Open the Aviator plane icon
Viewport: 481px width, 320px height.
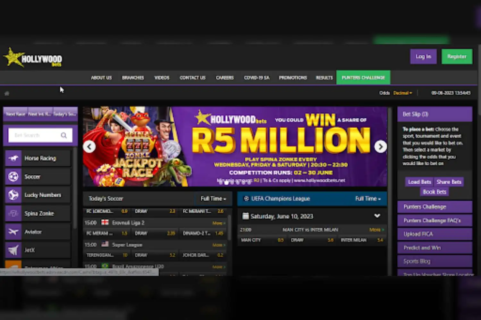[x=13, y=232]
